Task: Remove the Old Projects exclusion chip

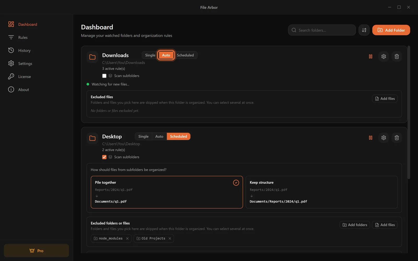Action: point(170,239)
